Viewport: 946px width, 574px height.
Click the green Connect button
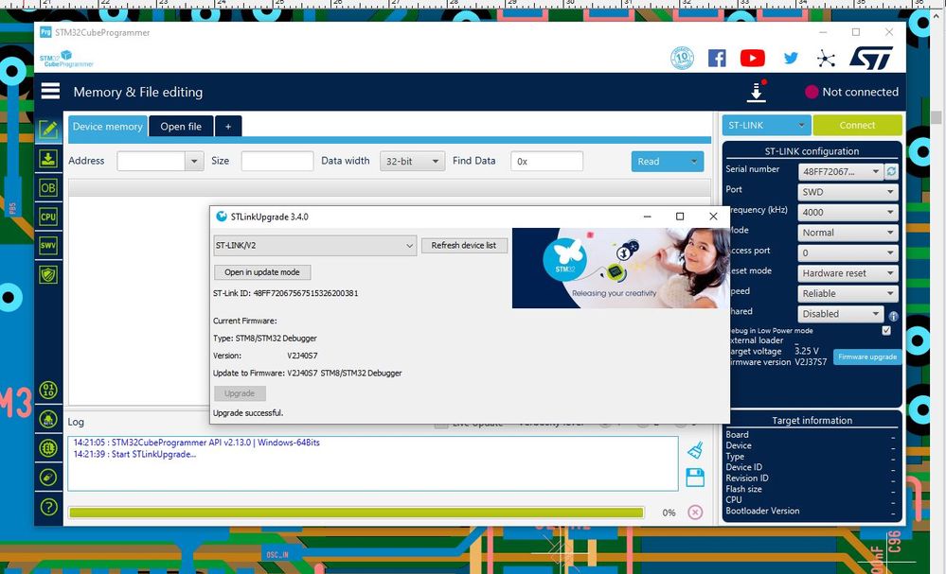(x=857, y=125)
